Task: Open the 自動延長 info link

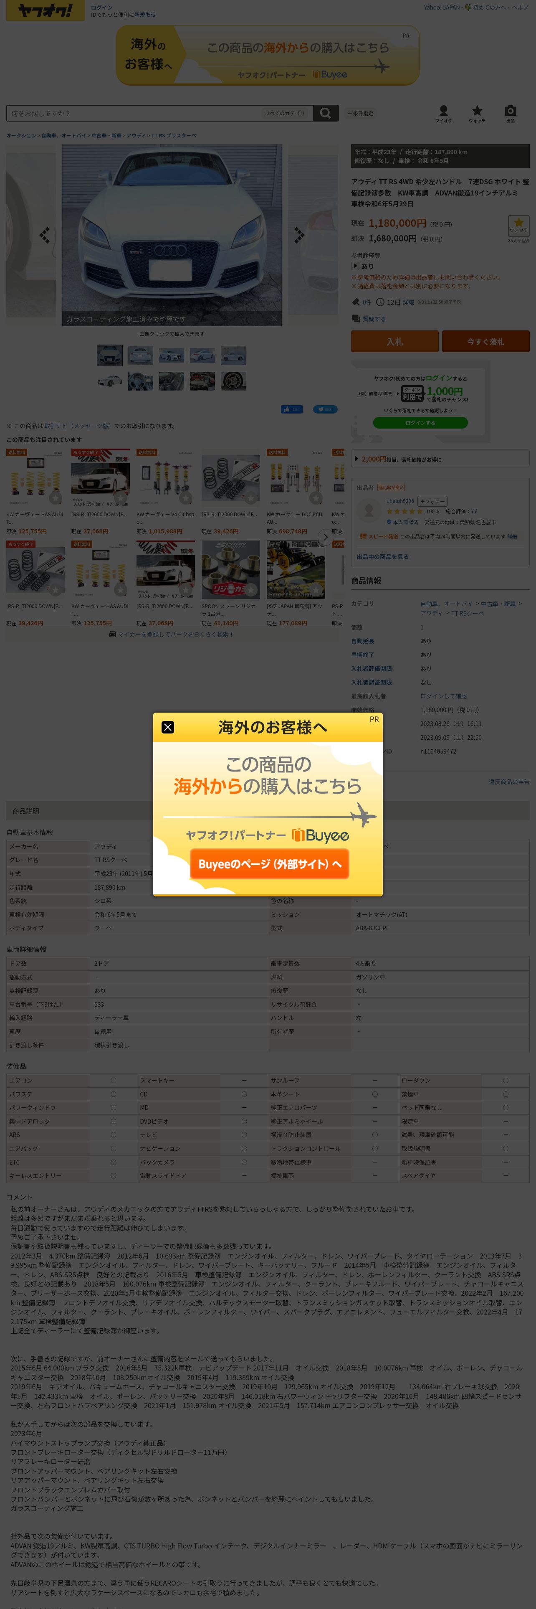Action: 362,641
